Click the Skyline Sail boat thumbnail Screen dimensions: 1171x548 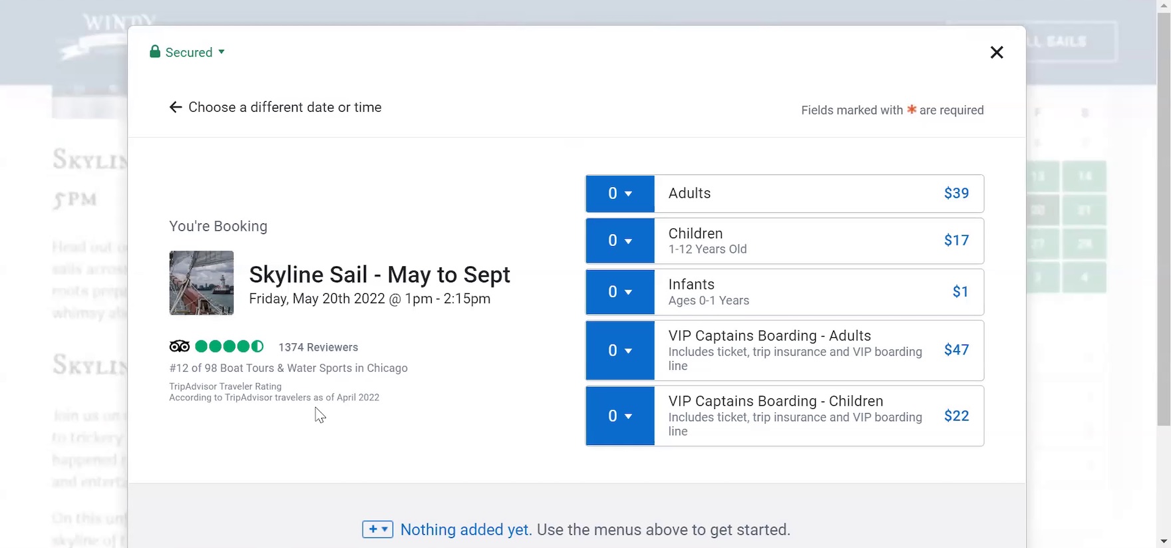(202, 283)
